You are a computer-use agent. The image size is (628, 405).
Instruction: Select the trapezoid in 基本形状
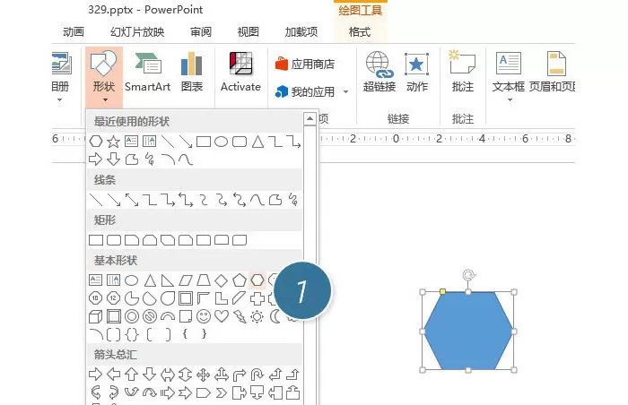[x=204, y=280]
